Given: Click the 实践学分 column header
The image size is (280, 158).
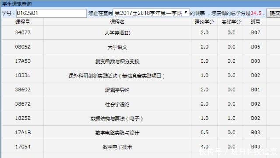Looking at the screenshot, I should (x=231, y=22).
